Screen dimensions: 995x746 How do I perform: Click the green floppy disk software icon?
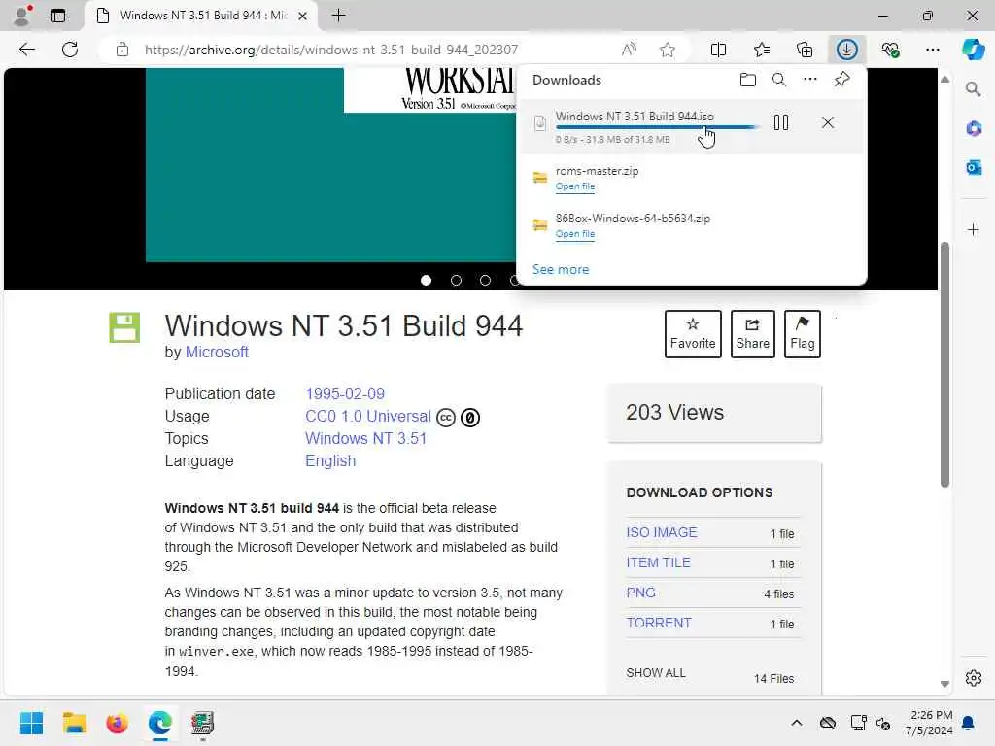(x=124, y=327)
